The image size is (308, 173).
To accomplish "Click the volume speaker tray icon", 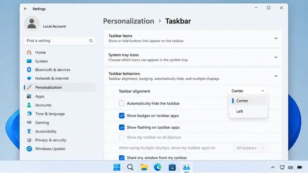I will tap(290, 168).
